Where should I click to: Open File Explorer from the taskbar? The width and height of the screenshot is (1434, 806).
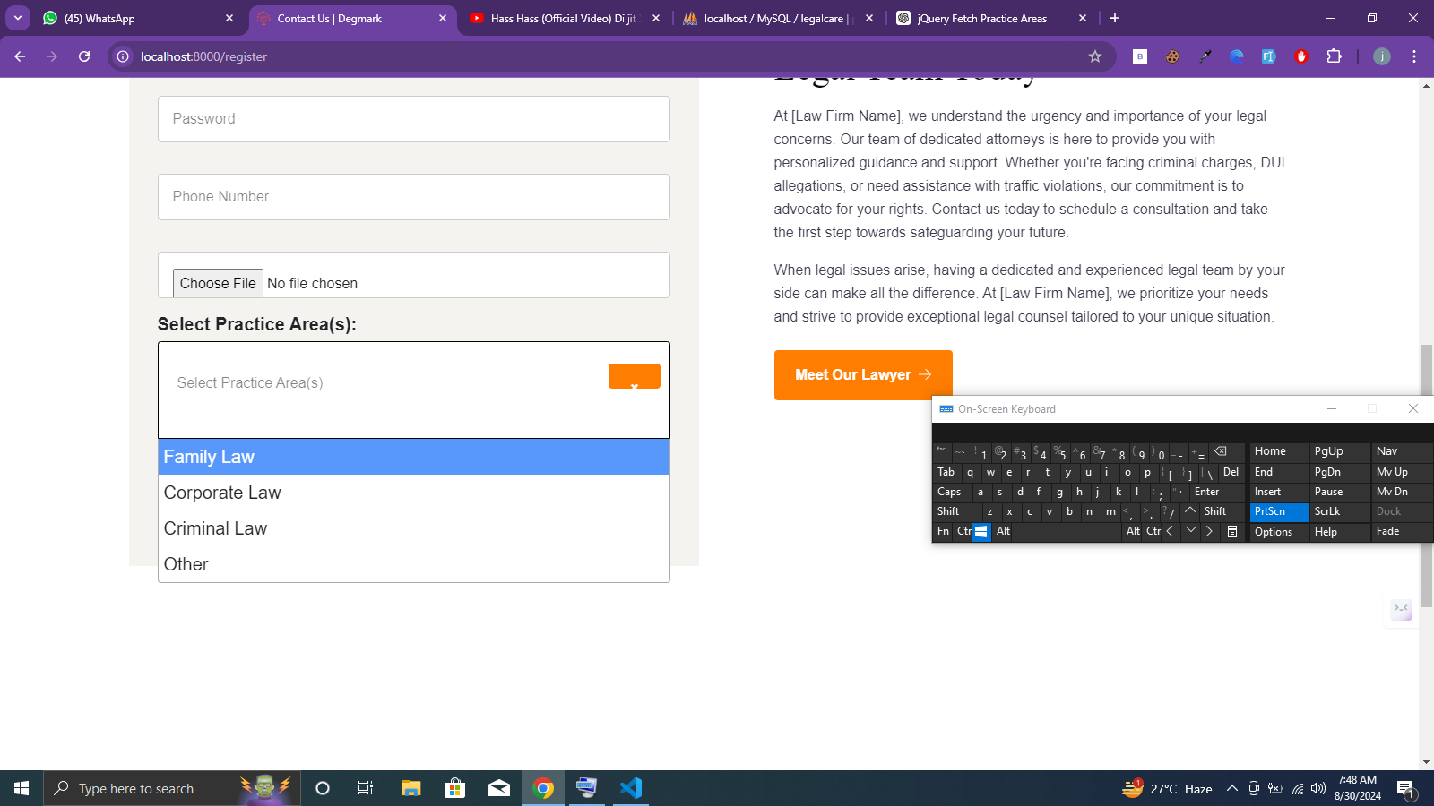point(410,788)
